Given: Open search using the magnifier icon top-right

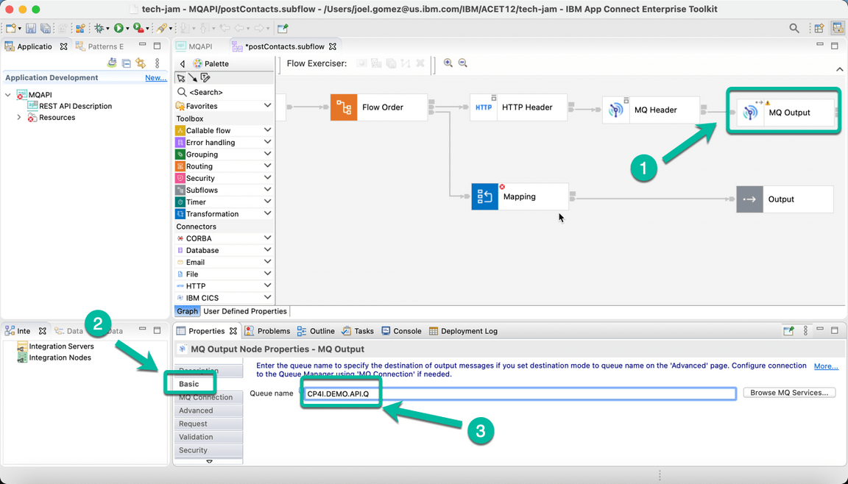Looking at the screenshot, I should (x=794, y=27).
